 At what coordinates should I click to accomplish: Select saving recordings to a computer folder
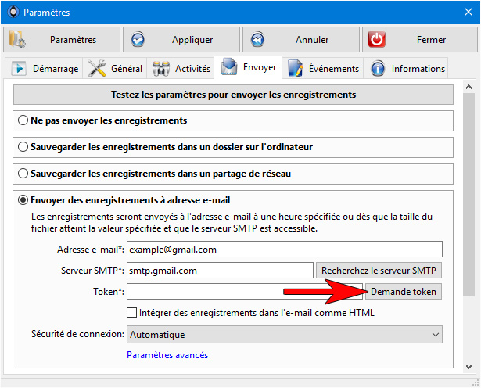[x=23, y=147]
